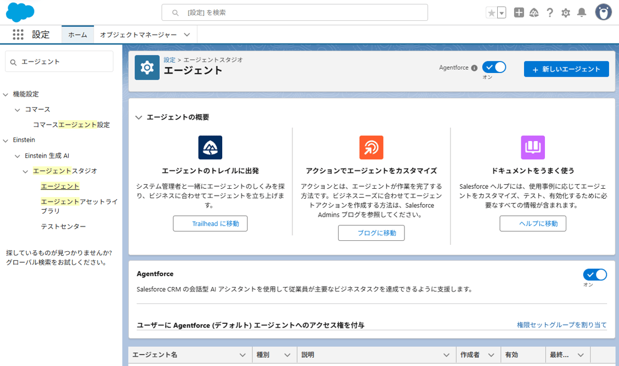Click the magnifier icon in quick find box
Screen dimensions: 619x366
click(x=13, y=63)
